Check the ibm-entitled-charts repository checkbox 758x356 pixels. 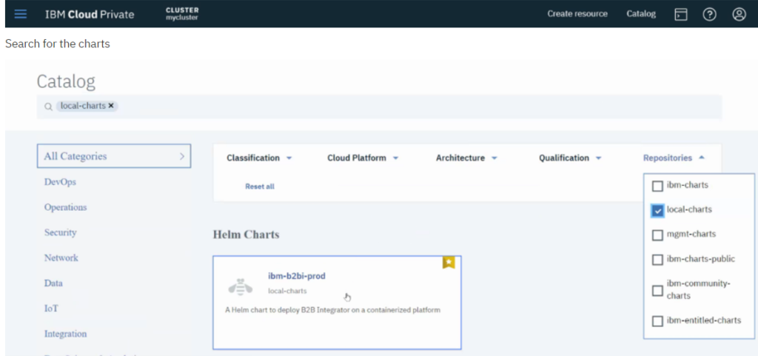(657, 321)
